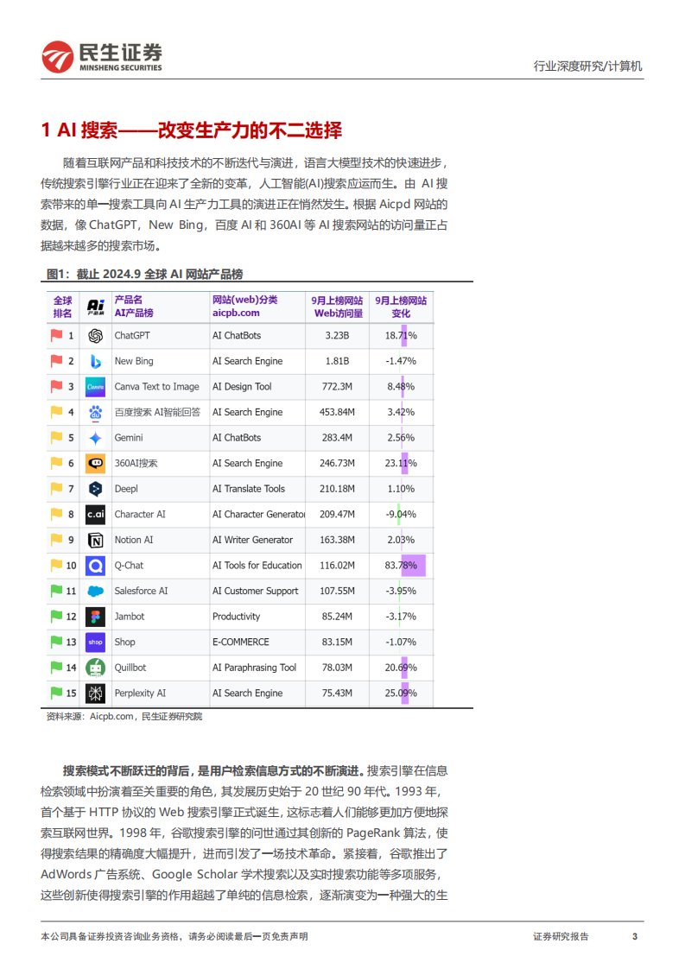Screen dimensions: 685x969
Task: Click the Perplexity AI logo icon
Action: coord(96,693)
